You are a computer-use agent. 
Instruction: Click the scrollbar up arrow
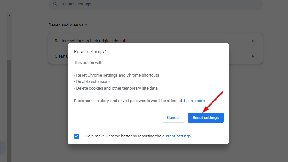[x=9, y=16]
